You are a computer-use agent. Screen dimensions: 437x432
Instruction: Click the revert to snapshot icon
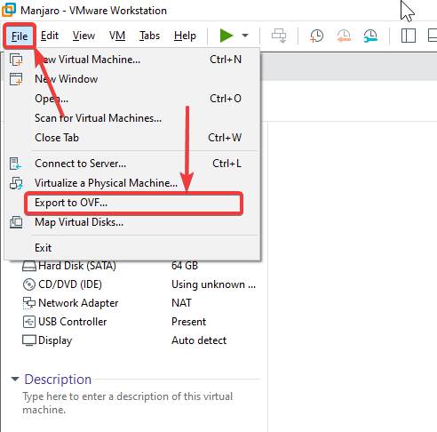344,36
